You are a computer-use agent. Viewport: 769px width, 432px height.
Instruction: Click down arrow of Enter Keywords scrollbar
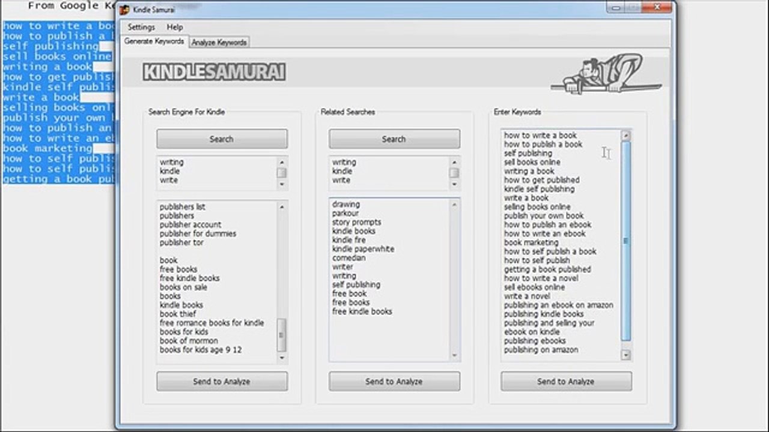pyautogui.click(x=625, y=355)
